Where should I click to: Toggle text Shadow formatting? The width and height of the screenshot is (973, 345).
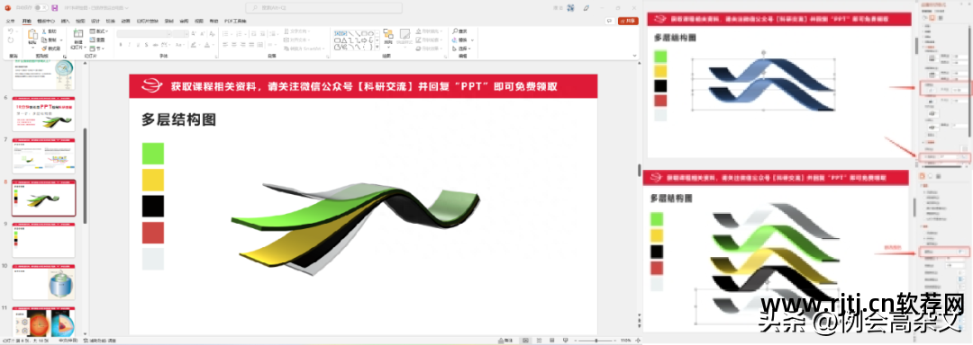[147, 45]
